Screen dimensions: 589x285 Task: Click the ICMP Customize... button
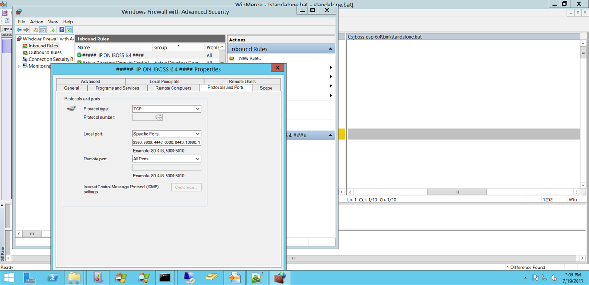point(186,187)
